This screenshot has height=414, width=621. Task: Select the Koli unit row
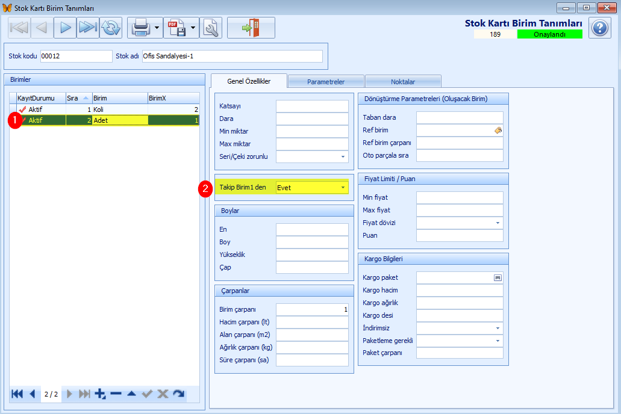(105, 110)
